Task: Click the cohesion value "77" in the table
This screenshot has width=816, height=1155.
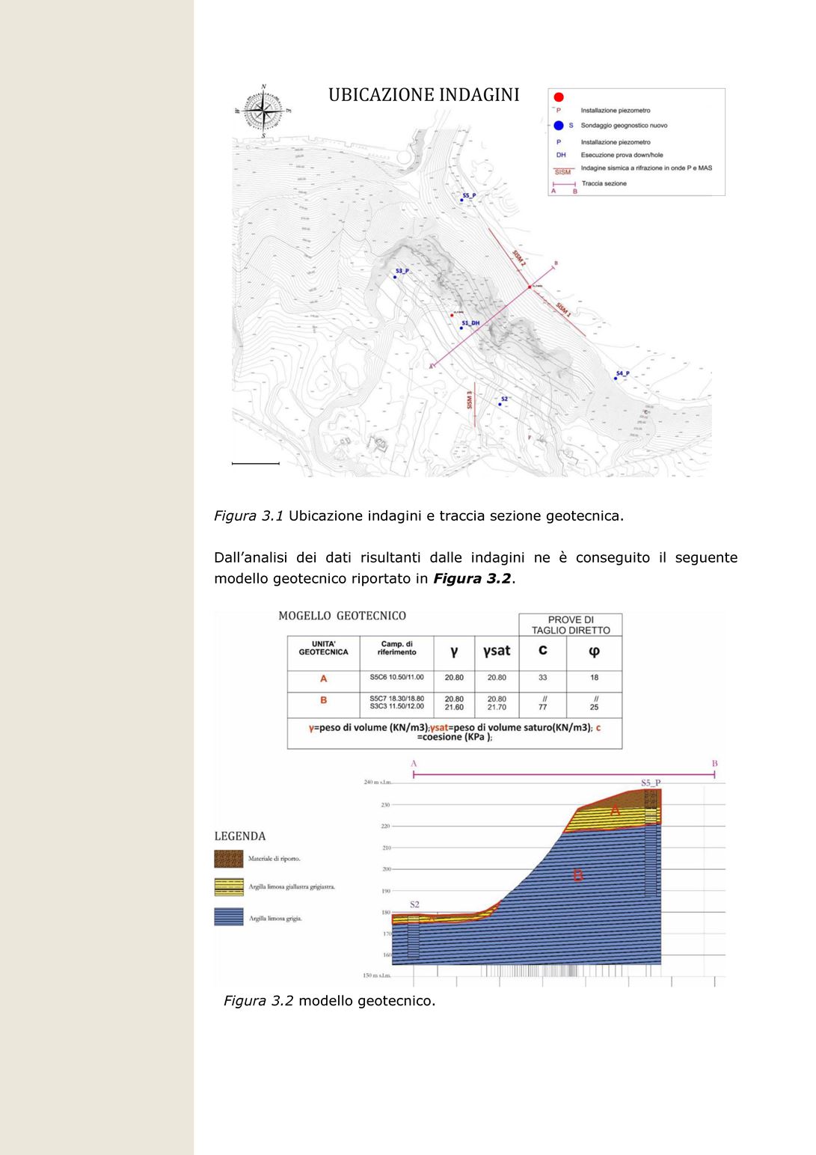Action: [x=542, y=707]
